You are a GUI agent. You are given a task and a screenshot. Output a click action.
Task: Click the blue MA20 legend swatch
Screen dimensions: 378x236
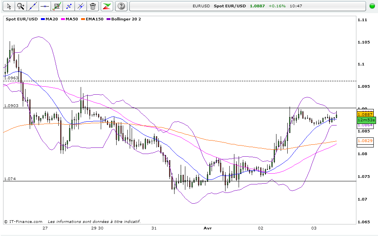(x=43, y=19)
